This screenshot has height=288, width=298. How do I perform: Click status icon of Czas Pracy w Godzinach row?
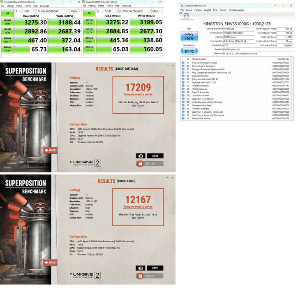tap(183, 99)
